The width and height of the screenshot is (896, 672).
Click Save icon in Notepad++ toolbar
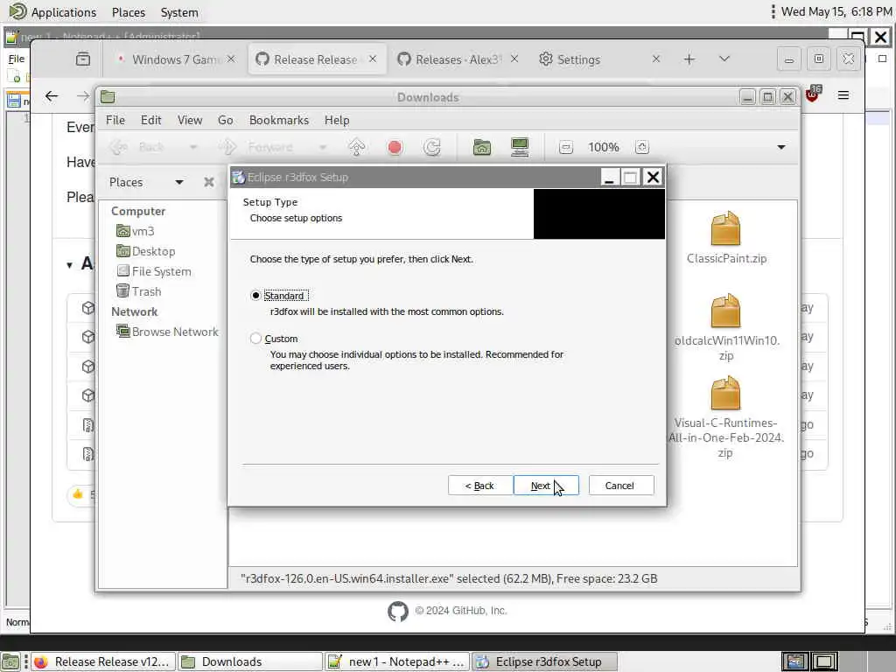tap(14, 101)
